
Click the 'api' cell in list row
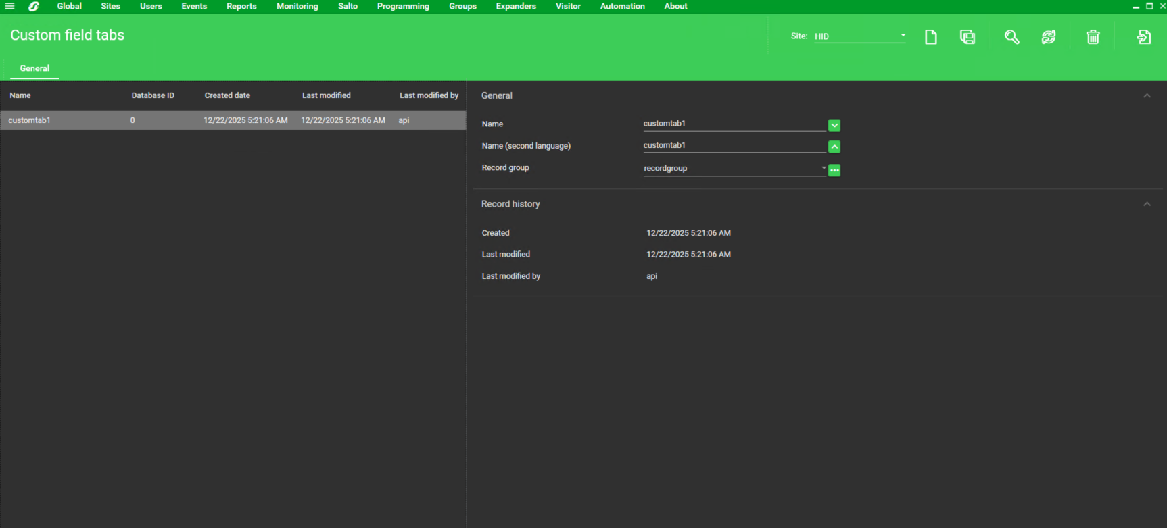pyautogui.click(x=404, y=120)
